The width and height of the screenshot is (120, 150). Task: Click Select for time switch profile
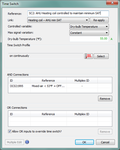tap(101, 56)
